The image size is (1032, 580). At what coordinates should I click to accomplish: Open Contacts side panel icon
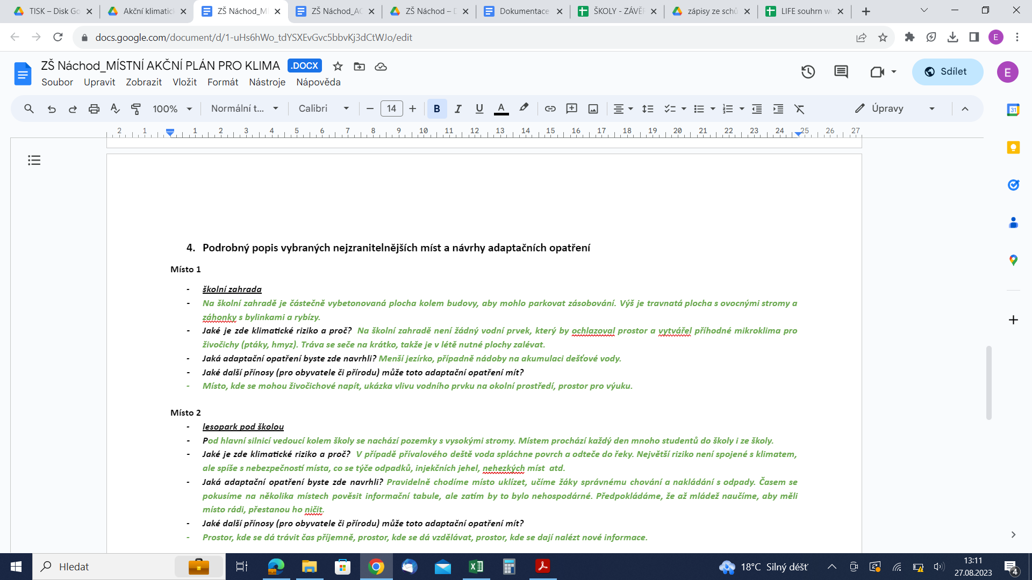1013,222
